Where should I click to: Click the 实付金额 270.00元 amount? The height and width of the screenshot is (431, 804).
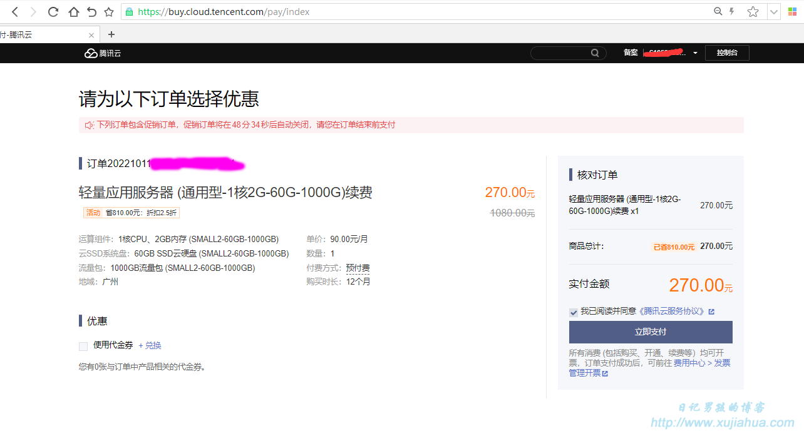click(701, 285)
